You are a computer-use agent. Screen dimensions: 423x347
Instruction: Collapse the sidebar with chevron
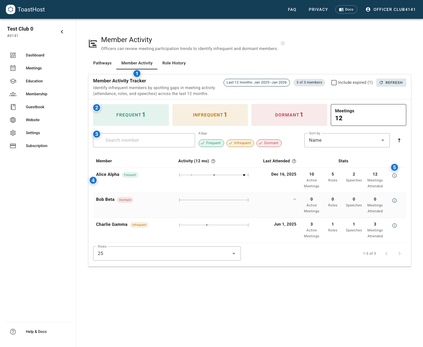[62, 32]
